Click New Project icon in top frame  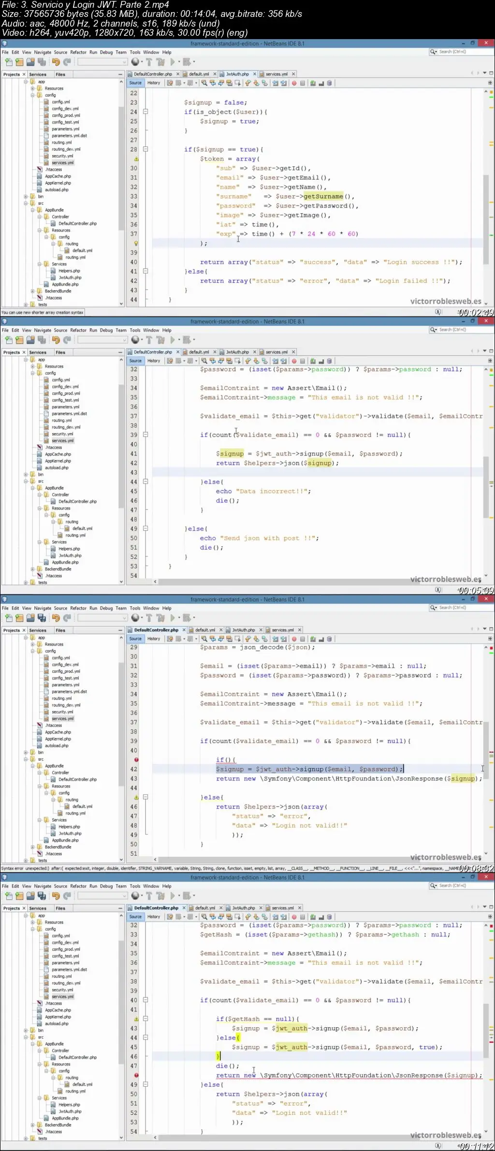(19, 62)
